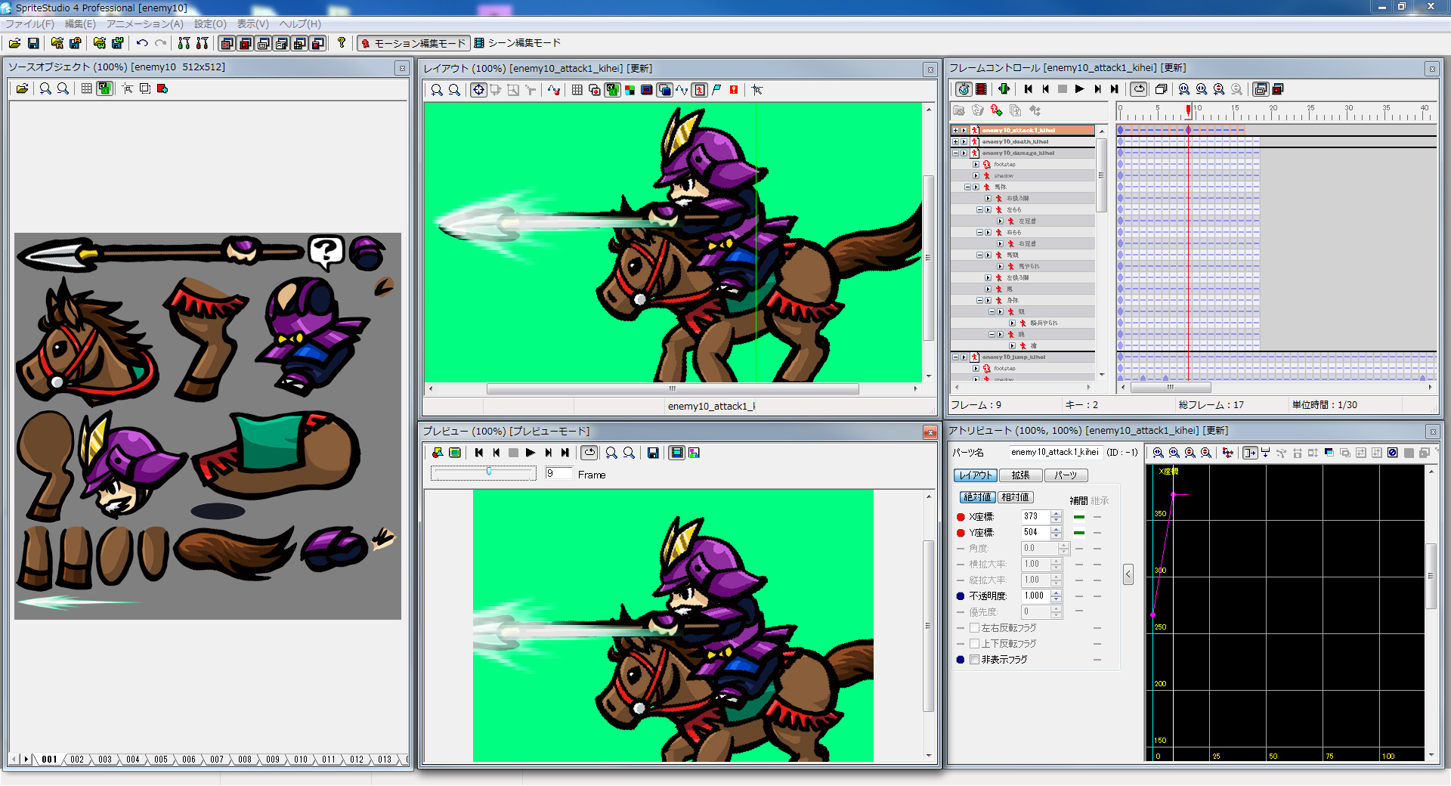The image size is (1451, 786).
Task: Select the レイアウト attribute tab
Action: [x=976, y=475]
